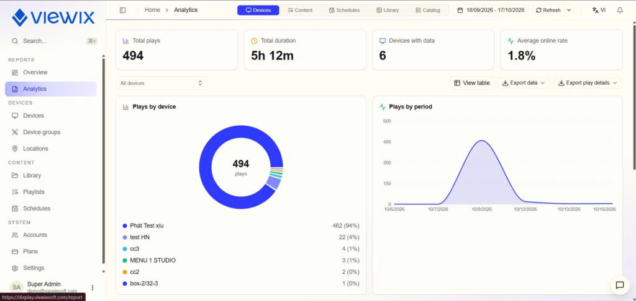Click the Refresh button
636x301 pixels.
tap(548, 10)
